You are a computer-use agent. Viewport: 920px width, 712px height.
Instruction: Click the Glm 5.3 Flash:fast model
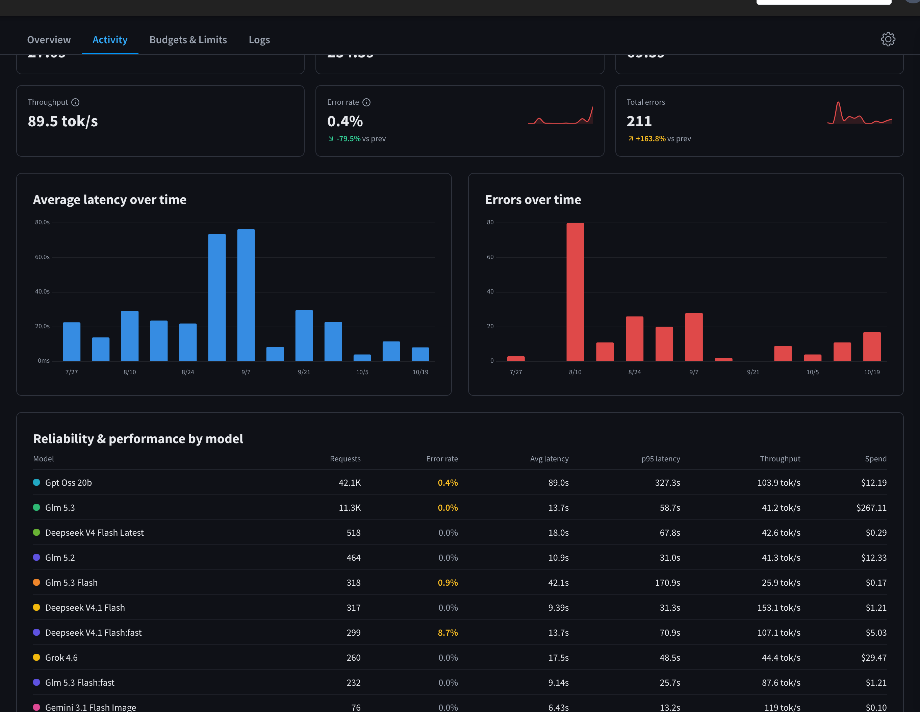click(80, 683)
